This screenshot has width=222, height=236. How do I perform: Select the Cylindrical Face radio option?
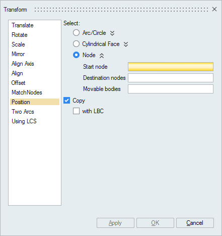pyautogui.click(x=76, y=44)
